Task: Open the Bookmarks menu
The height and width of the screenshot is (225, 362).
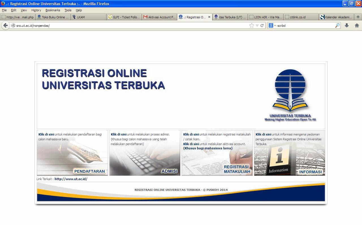Action: 53,10
